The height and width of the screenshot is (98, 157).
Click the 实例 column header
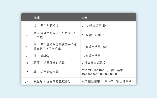(84, 18)
